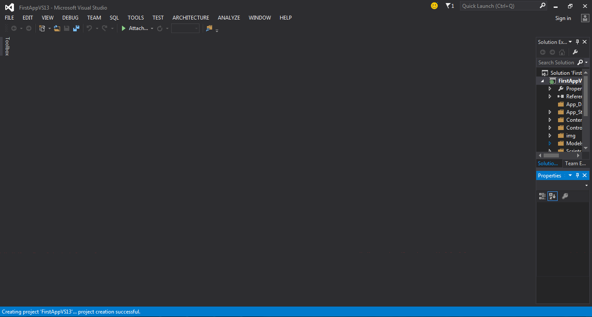592x317 pixels.
Task: Click Search Solution magnifier icon
Action: pyautogui.click(x=580, y=62)
